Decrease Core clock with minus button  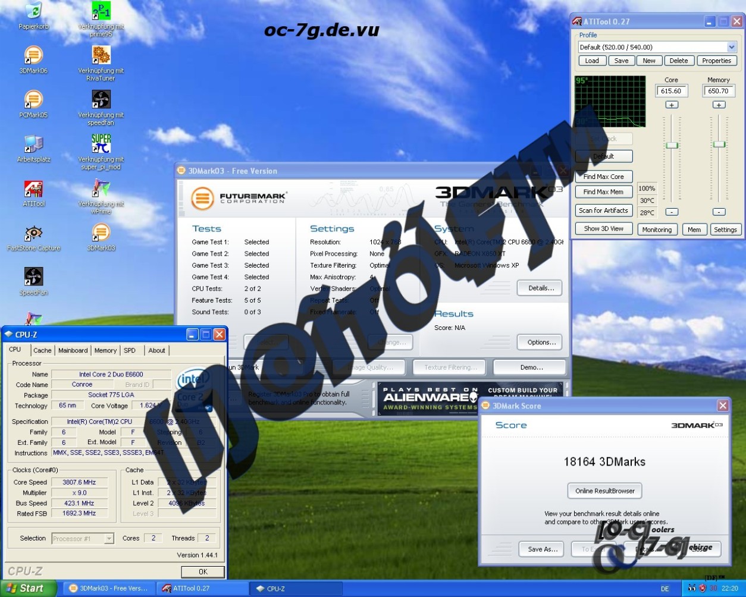point(672,212)
